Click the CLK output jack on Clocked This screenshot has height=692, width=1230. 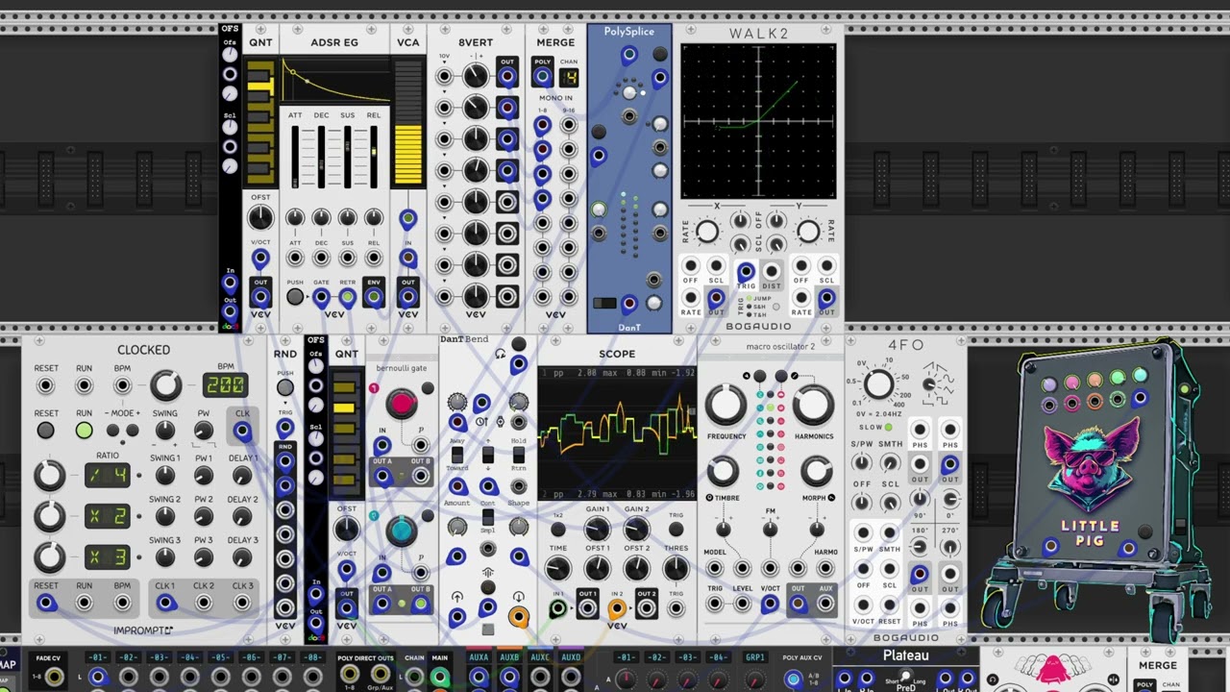click(242, 432)
